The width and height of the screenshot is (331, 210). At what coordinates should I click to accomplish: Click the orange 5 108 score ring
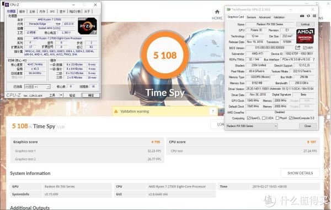[165, 55]
